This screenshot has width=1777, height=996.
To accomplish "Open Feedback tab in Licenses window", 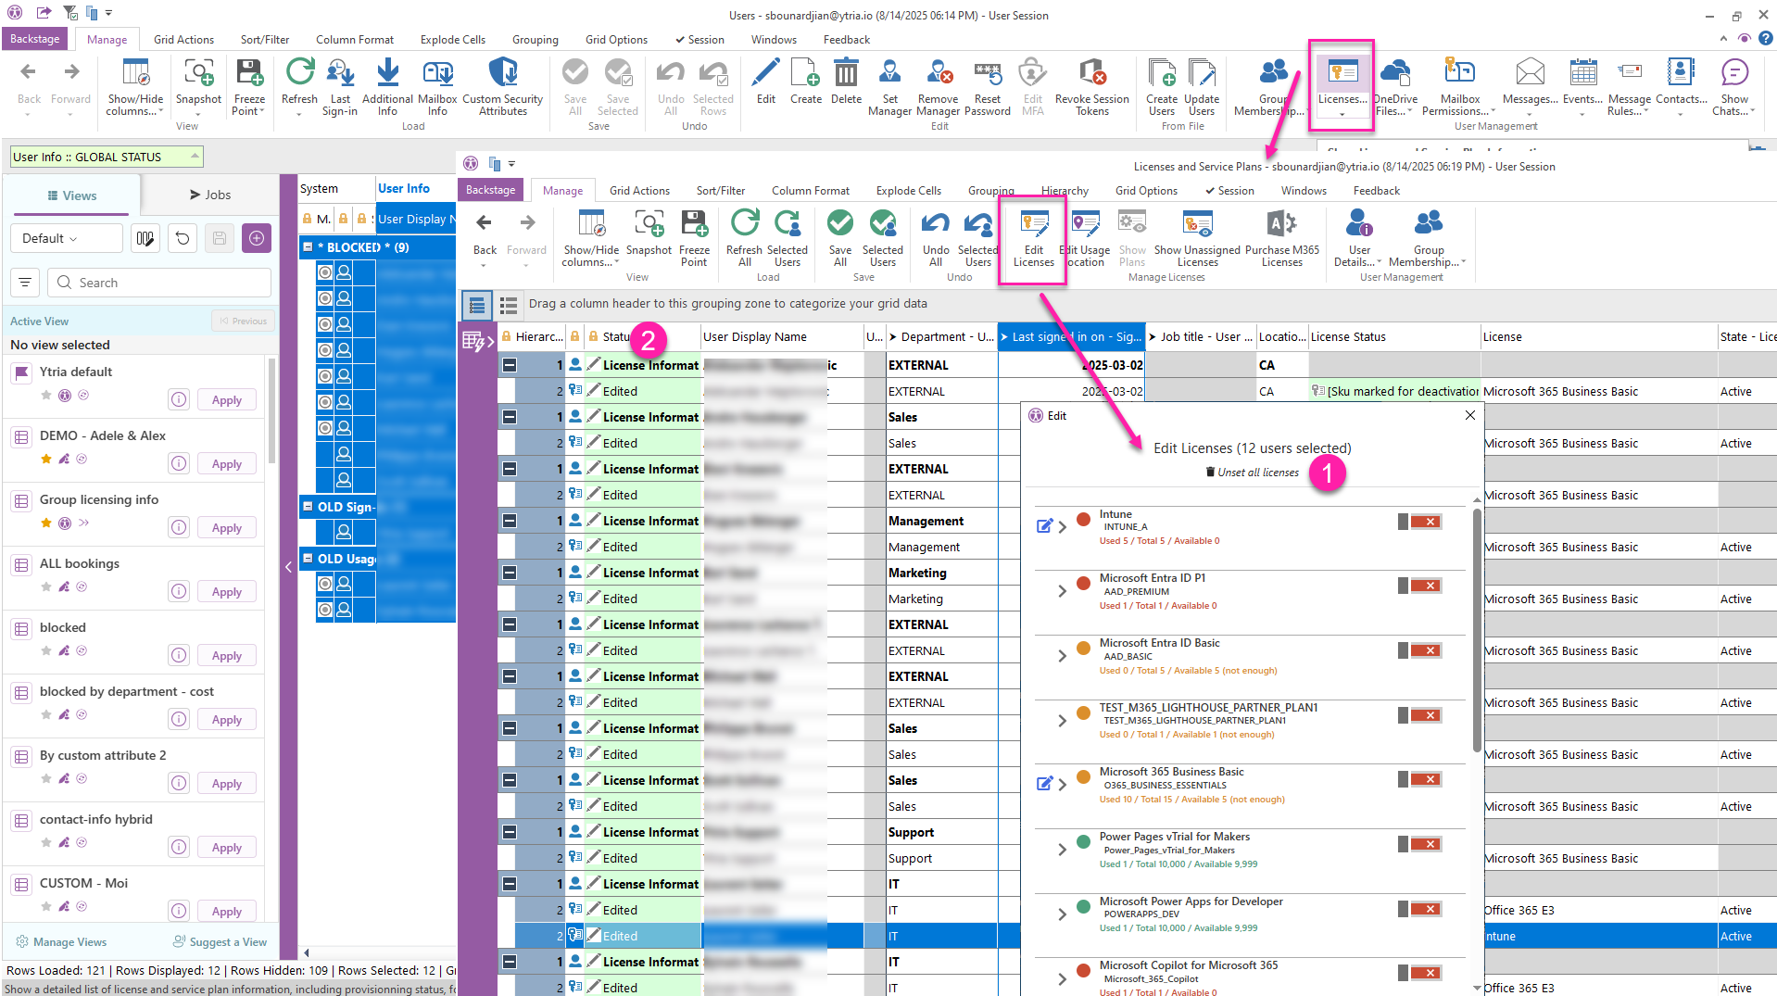I will 1376,191.
